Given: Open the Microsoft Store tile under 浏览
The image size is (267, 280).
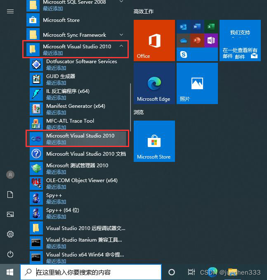Looking at the screenshot, I should point(154,141).
